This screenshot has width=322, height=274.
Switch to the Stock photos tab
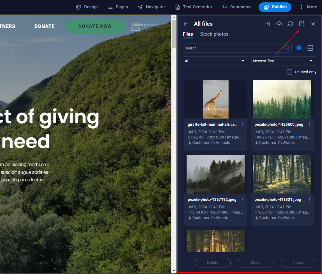click(214, 34)
